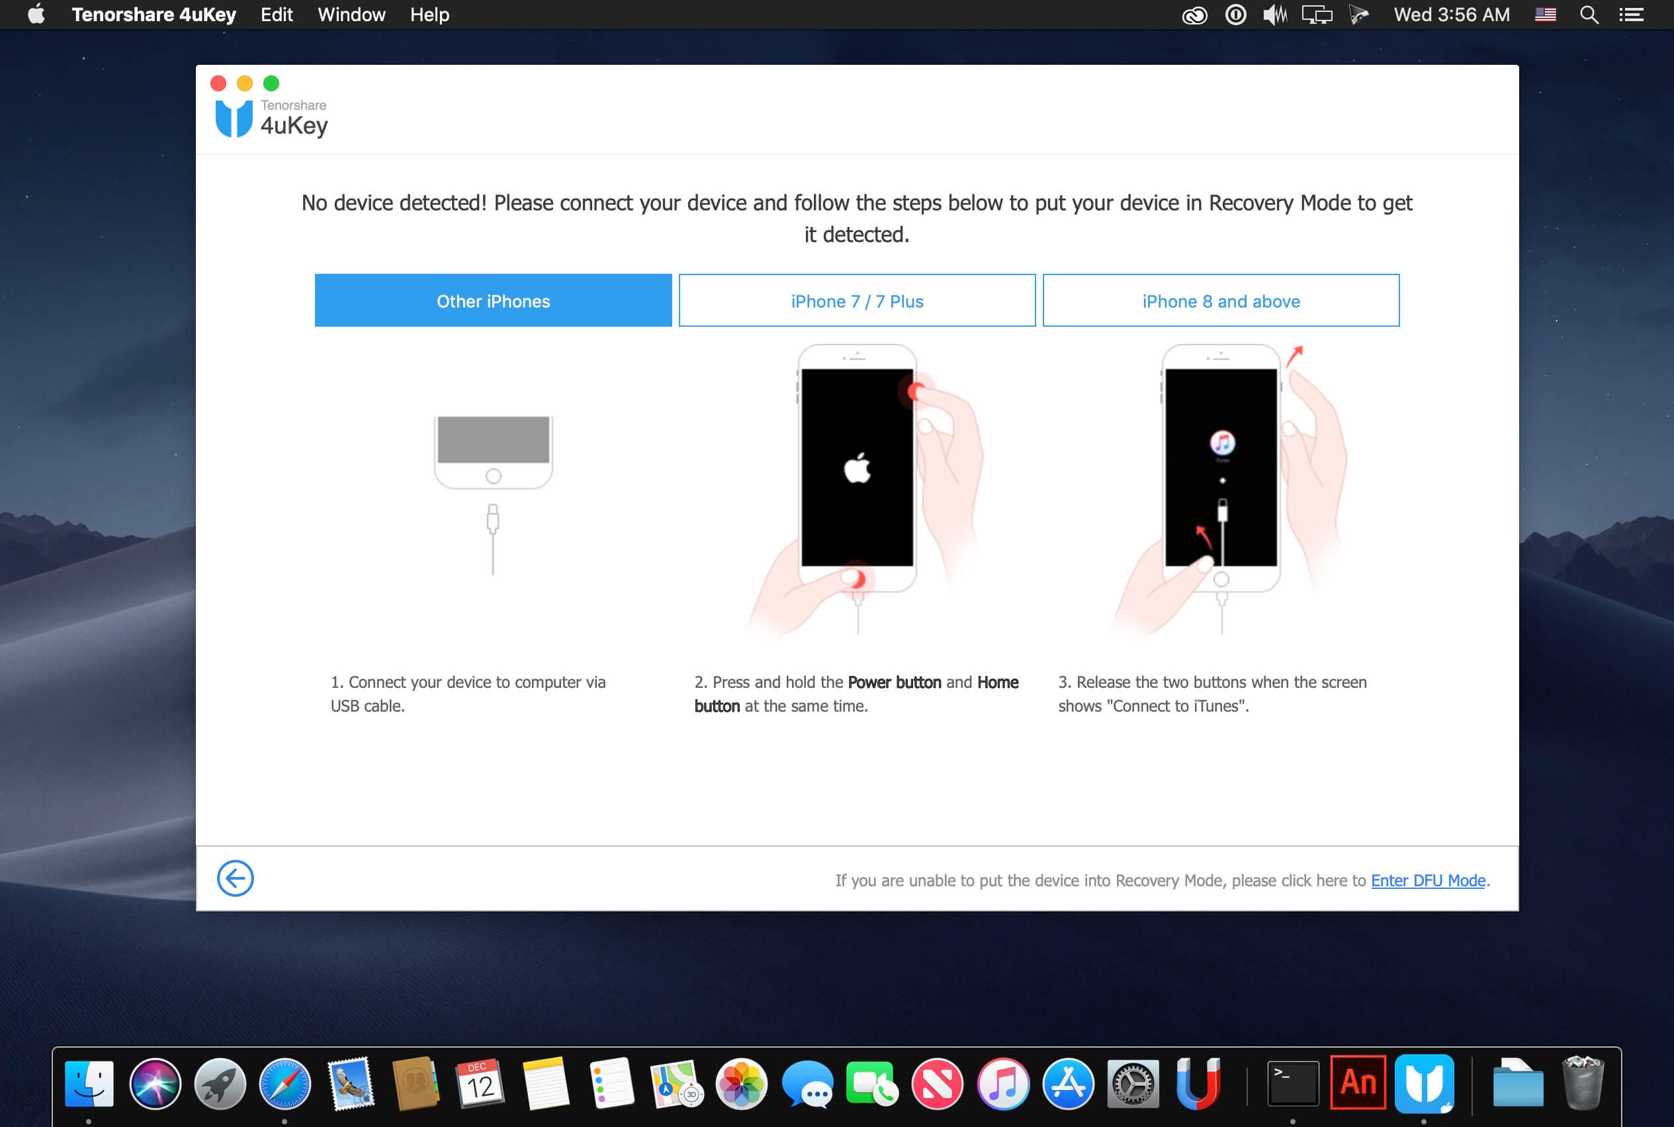The width and height of the screenshot is (1674, 1127).
Task: Click the back arrow button
Action: [235, 878]
